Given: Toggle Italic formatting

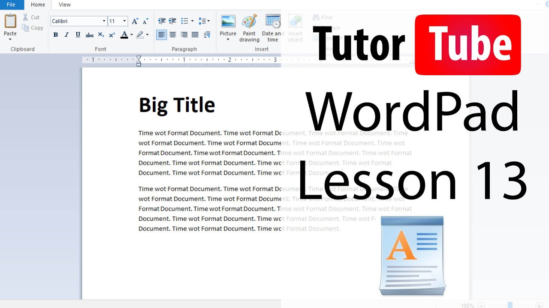Looking at the screenshot, I should tap(66, 35).
